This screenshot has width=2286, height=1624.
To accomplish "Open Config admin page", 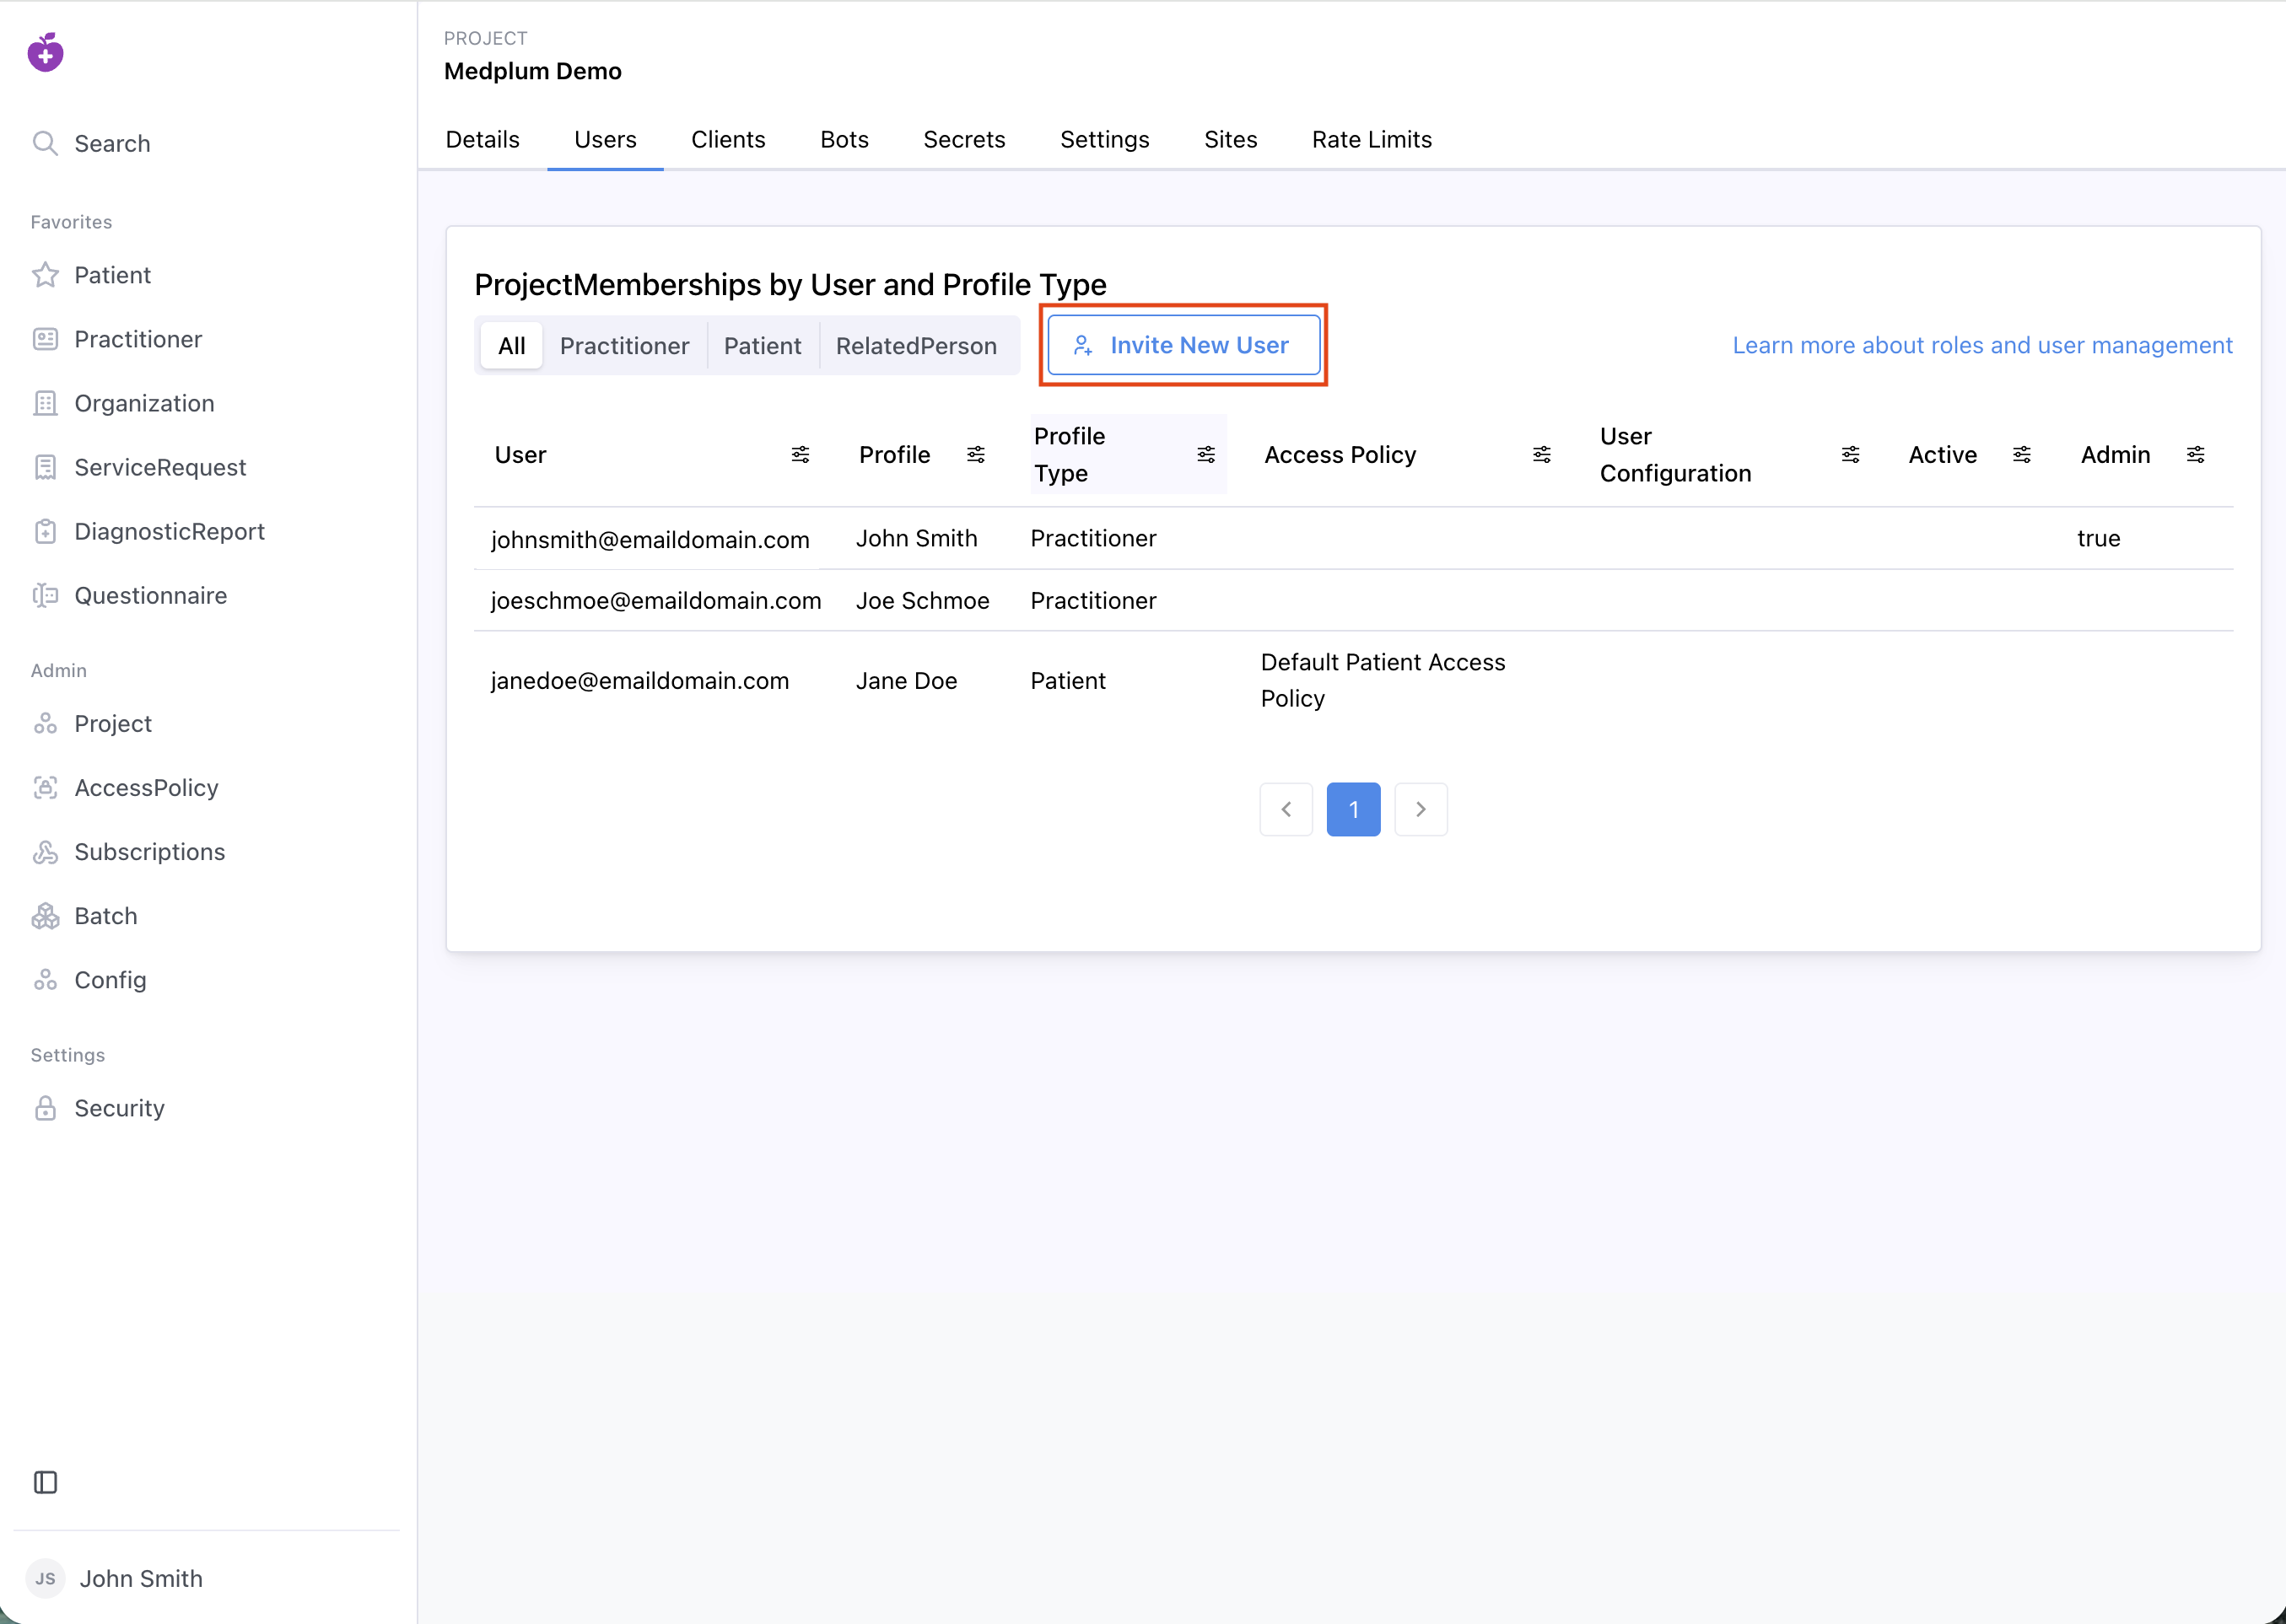I will [x=89, y=979].
